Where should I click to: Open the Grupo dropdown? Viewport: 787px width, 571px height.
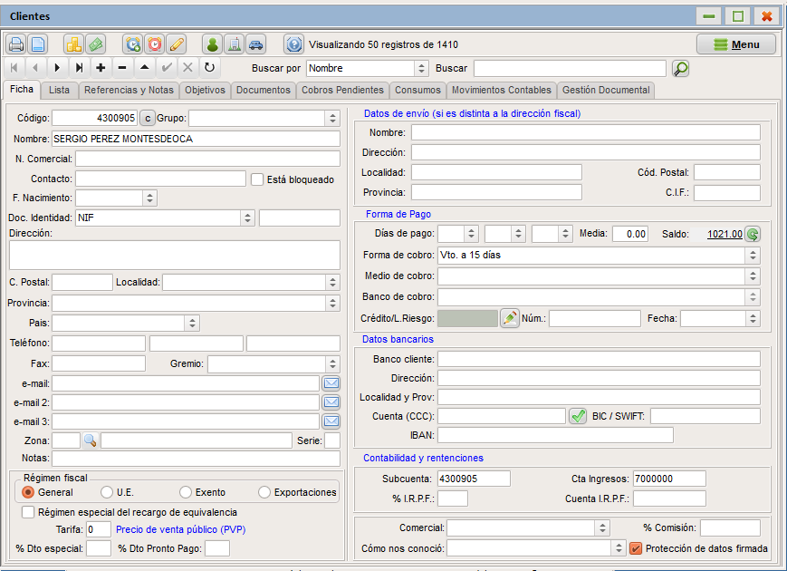pyautogui.click(x=332, y=119)
